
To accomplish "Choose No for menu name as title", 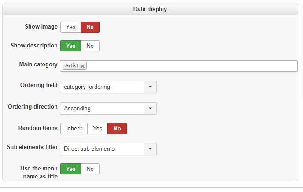I will pyautogui.click(x=90, y=169).
